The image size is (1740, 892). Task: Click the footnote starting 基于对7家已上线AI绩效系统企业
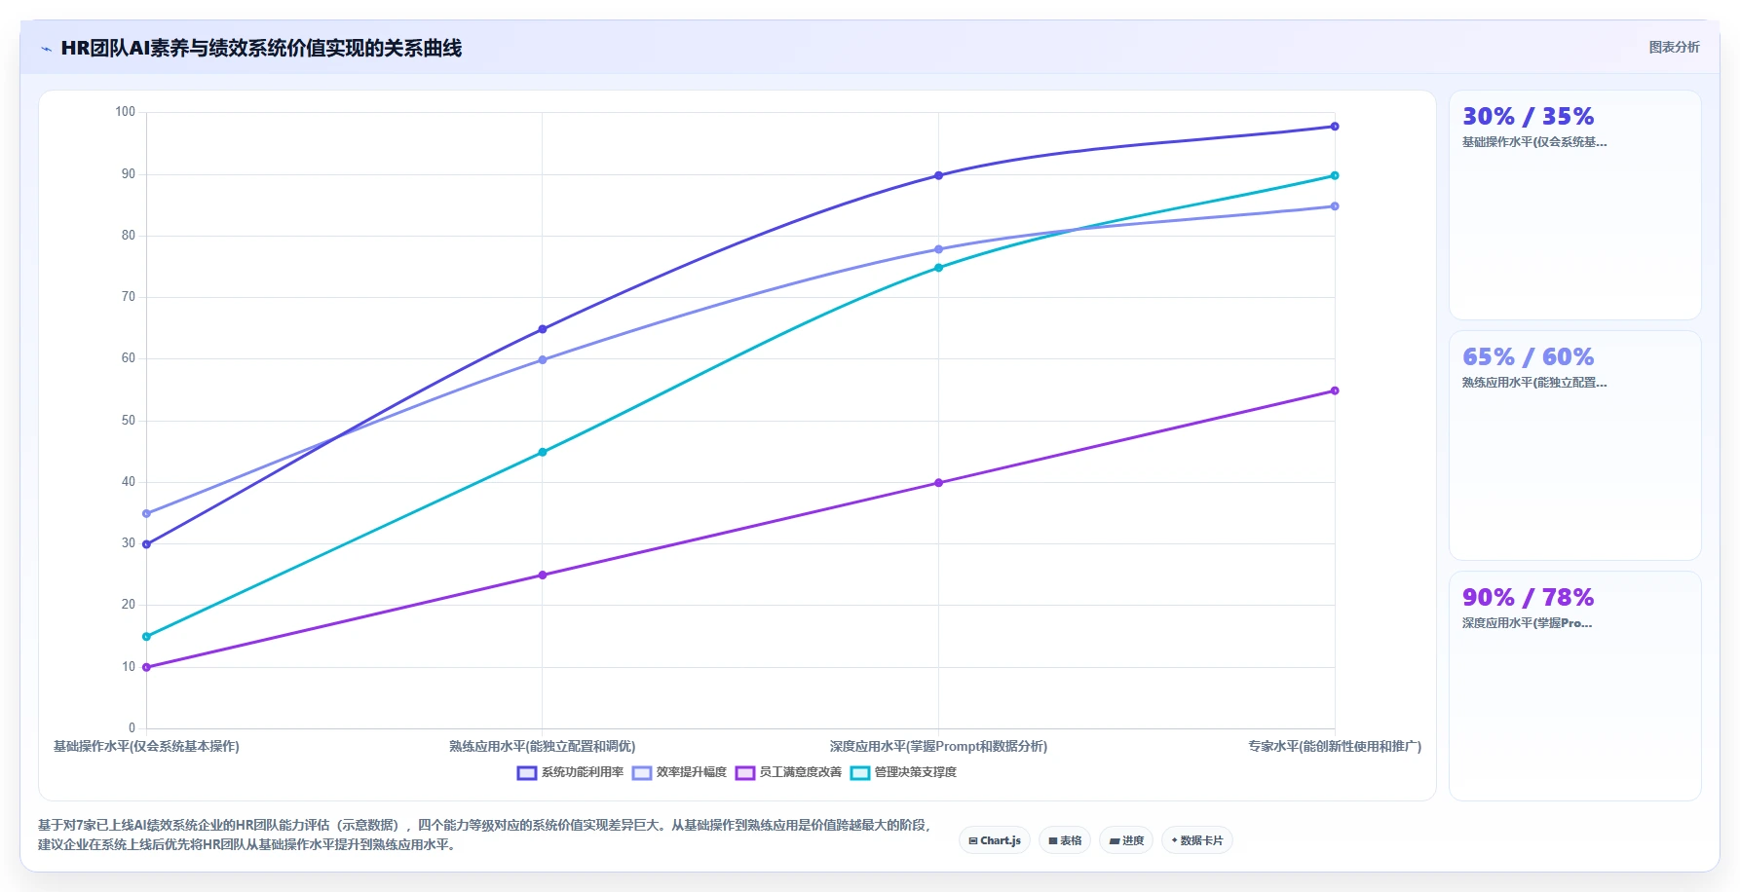click(484, 825)
